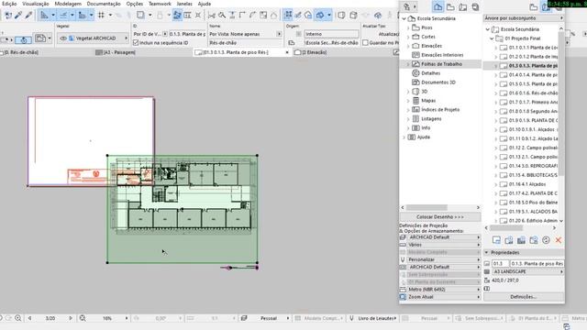Image resolution: width=587 pixels, height=330 pixels.
Task: Open the Modelagem menu
Action: point(68,4)
